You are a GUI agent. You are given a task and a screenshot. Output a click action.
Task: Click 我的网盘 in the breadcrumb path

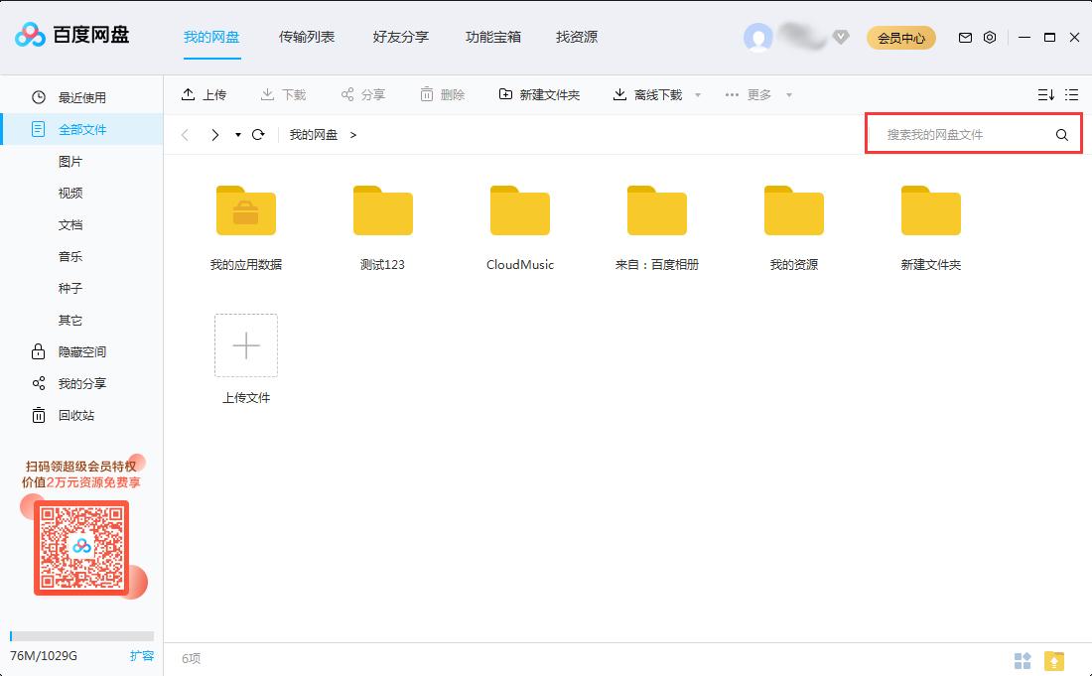click(314, 134)
